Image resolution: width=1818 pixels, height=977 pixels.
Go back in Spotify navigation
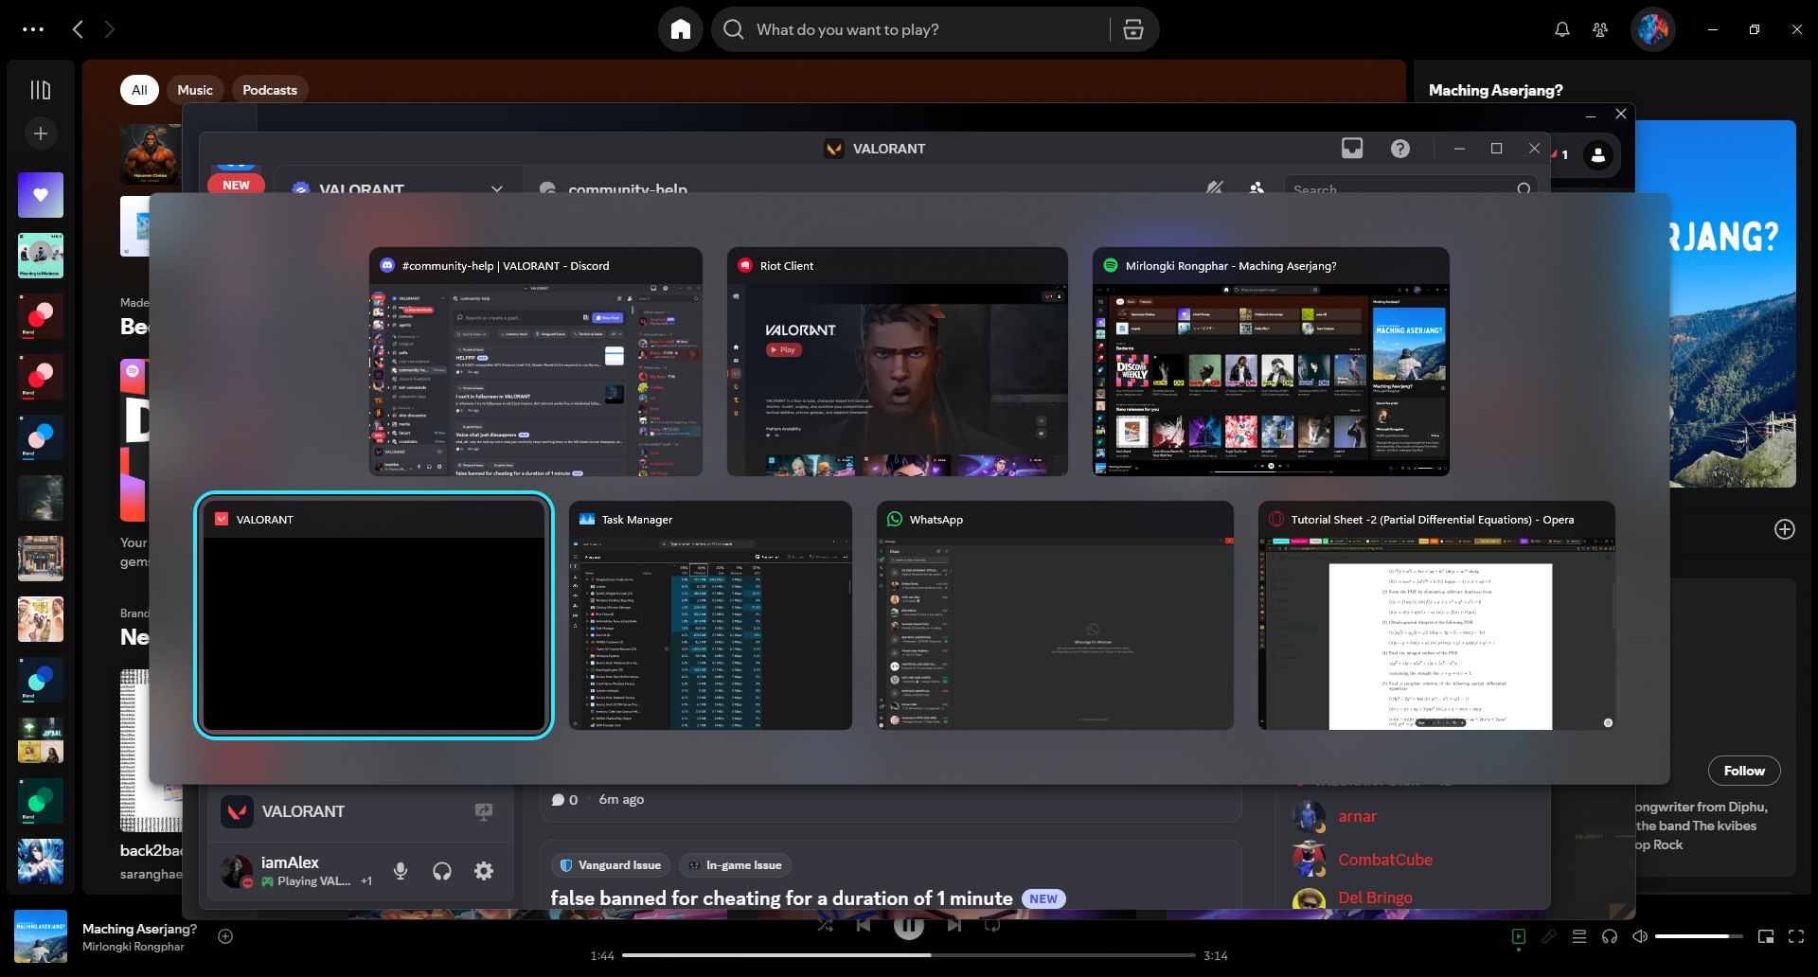pos(79,29)
